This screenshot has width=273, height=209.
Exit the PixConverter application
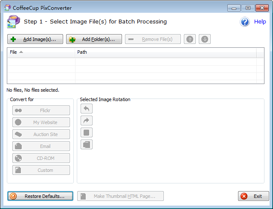pos(253,196)
